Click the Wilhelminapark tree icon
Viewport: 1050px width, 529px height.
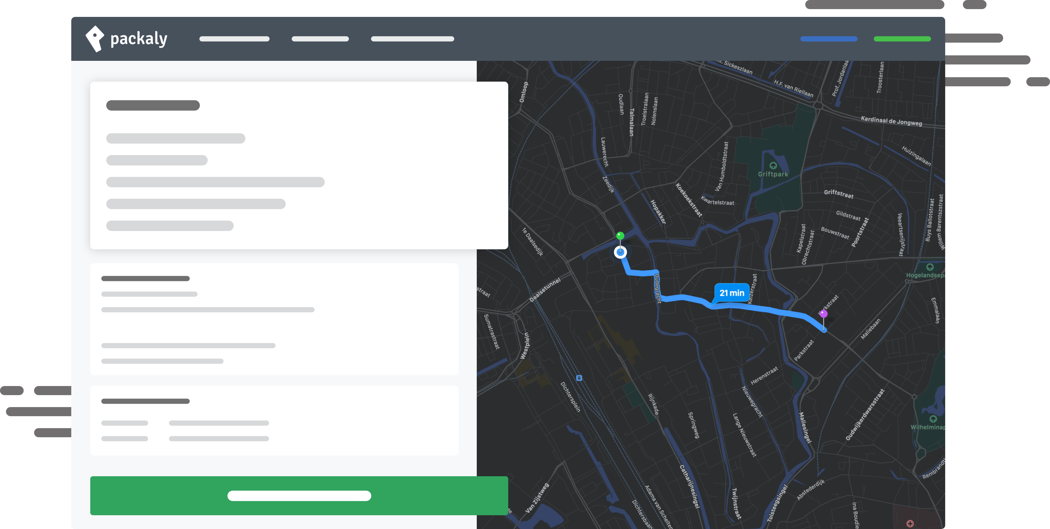pyautogui.click(x=933, y=419)
